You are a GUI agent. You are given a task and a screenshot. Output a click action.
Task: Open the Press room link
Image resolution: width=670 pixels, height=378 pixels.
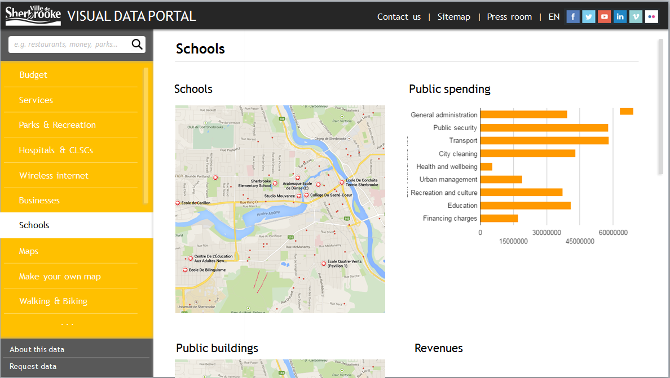pyautogui.click(x=509, y=17)
